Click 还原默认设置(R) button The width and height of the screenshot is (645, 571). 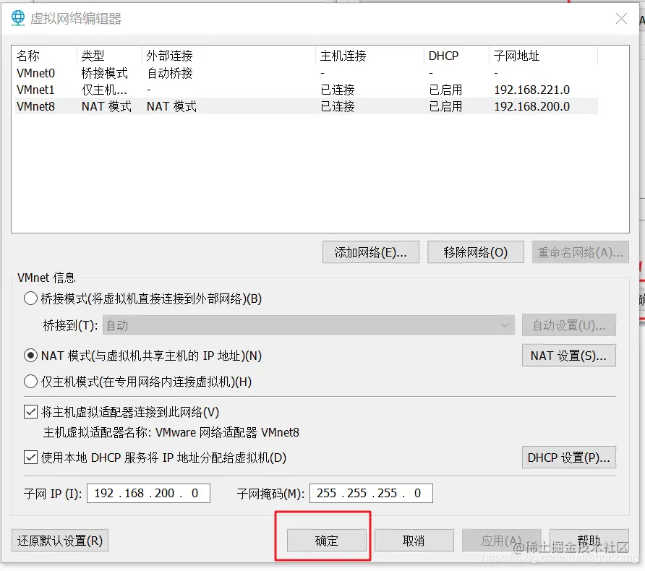click(x=60, y=540)
